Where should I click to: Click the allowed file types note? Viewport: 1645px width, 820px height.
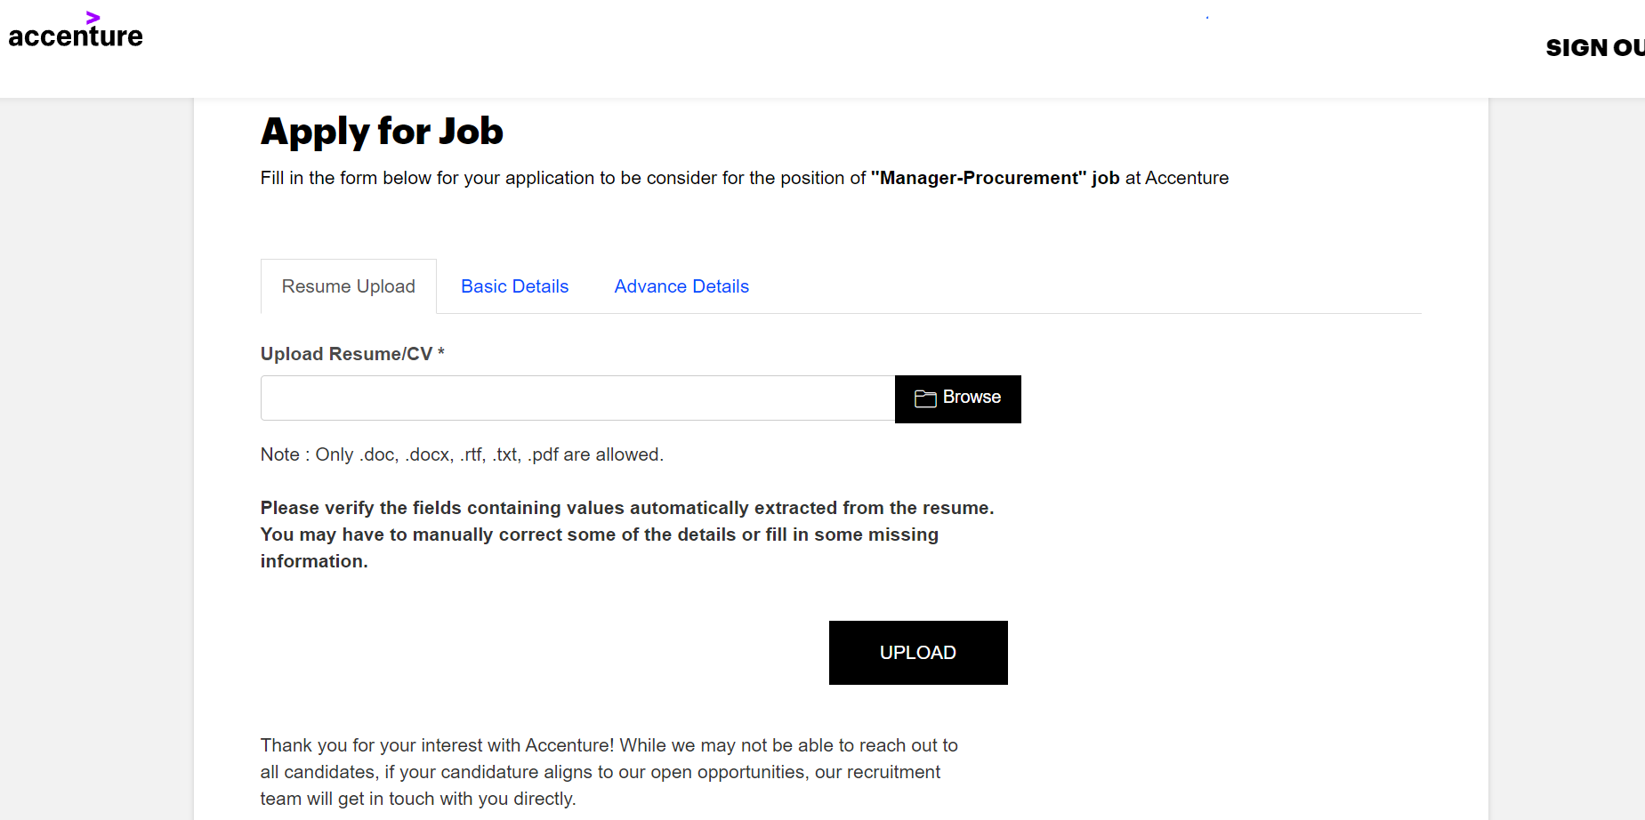coord(462,454)
